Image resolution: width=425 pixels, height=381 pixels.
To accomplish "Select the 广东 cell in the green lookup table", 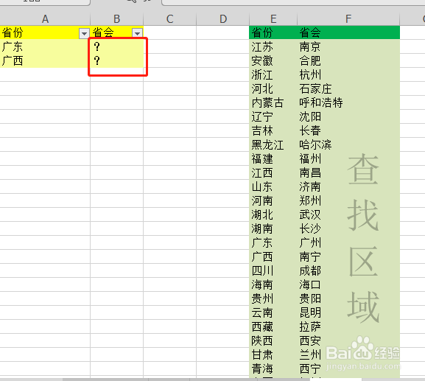I will pos(273,243).
